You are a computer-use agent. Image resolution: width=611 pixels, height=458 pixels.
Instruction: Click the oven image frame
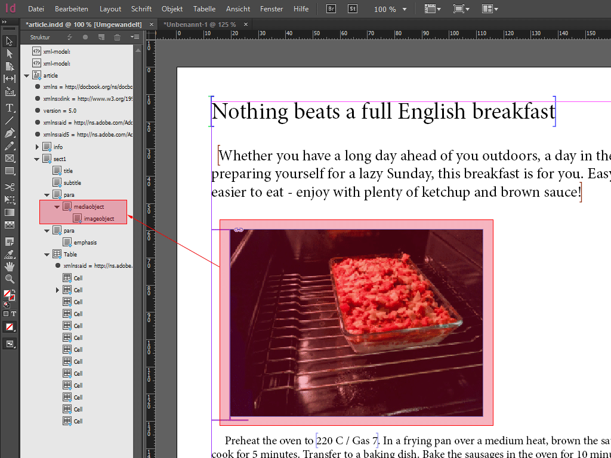(356, 323)
